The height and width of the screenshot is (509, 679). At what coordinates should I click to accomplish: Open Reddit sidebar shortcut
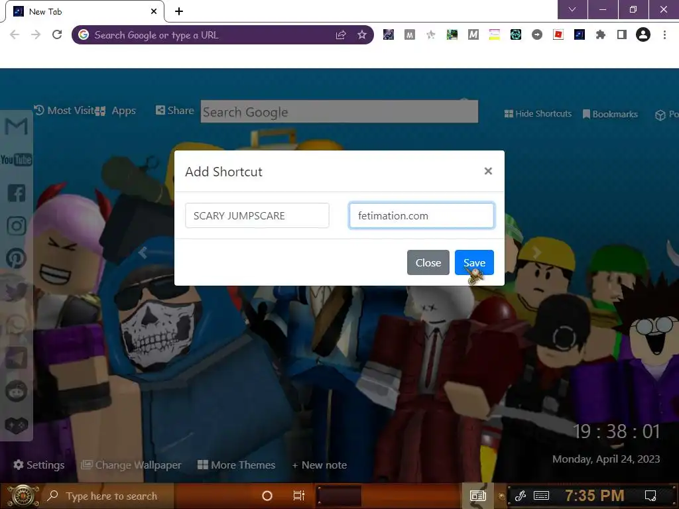point(17,391)
